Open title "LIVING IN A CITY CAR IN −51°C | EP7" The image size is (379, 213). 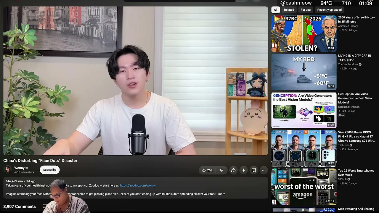click(355, 58)
